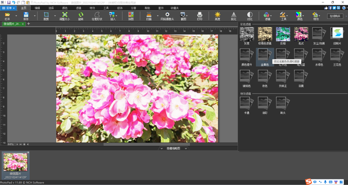Click the 锐化 sharpen icon

(x=233, y=15)
